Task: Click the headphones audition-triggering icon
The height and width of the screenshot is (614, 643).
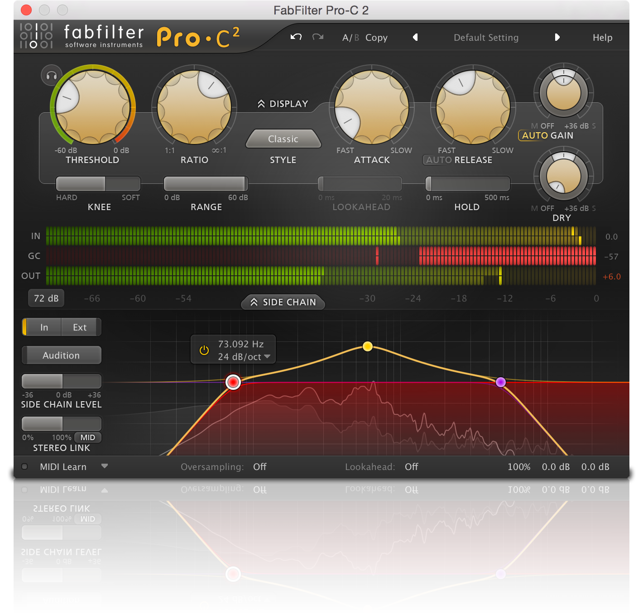Action: pos(52,76)
